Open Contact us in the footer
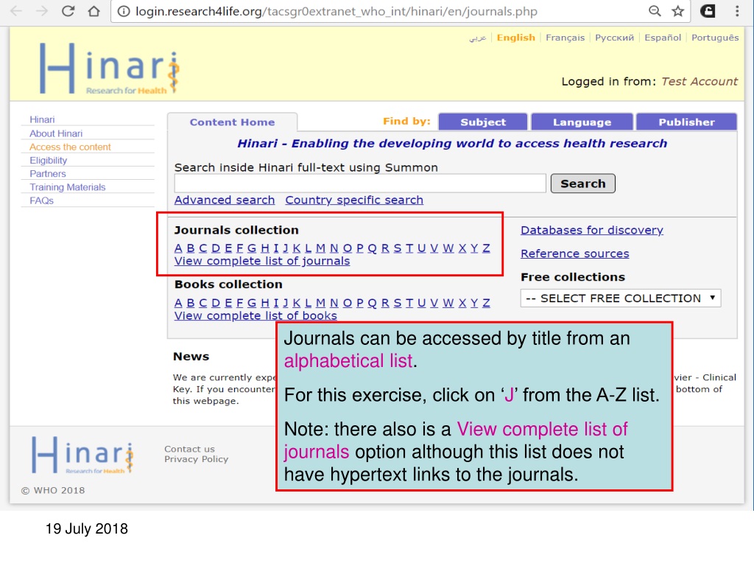This screenshot has width=754, height=566. pos(189,449)
